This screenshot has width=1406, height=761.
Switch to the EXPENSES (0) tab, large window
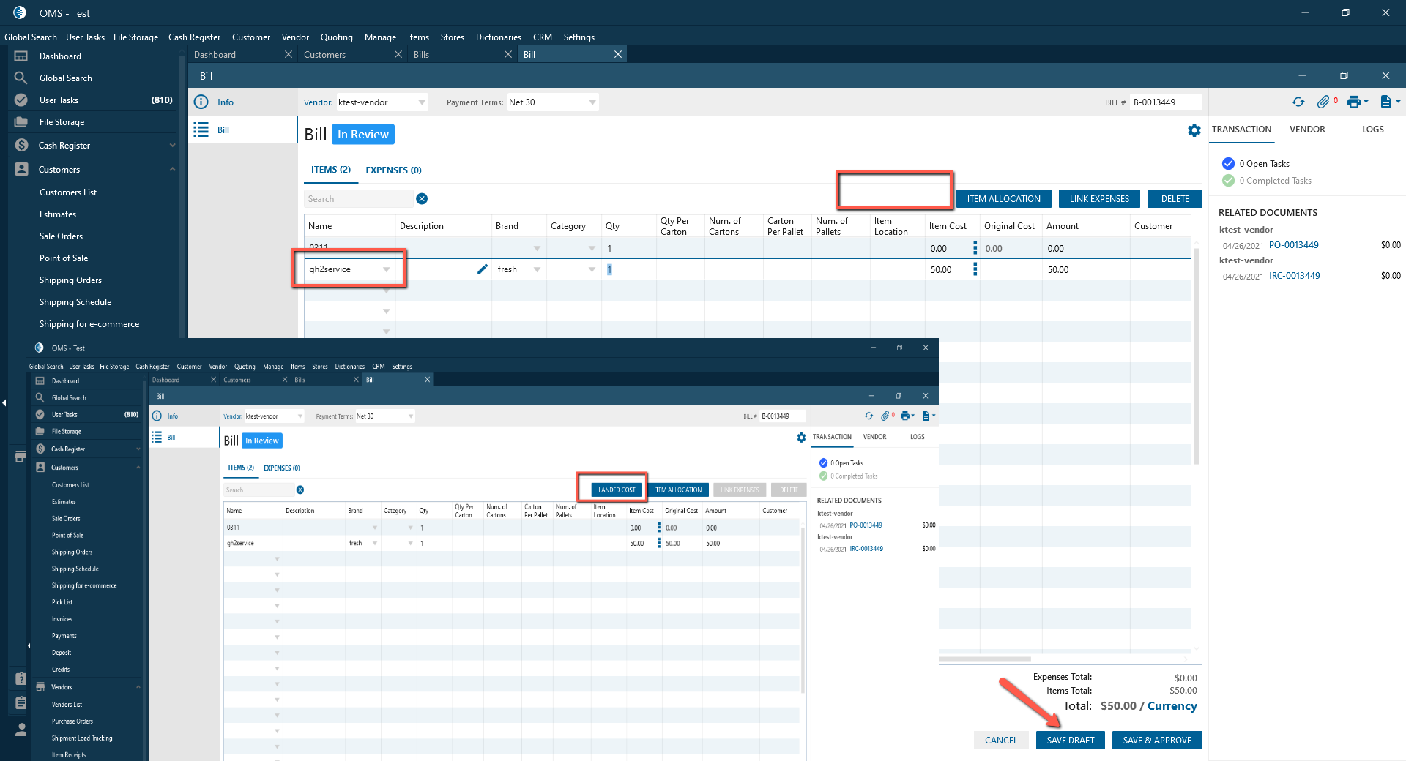(393, 170)
